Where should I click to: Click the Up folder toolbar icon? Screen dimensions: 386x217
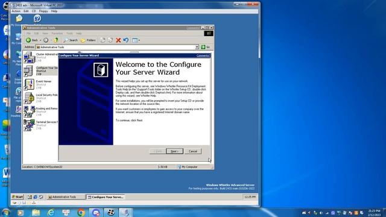(56, 40)
